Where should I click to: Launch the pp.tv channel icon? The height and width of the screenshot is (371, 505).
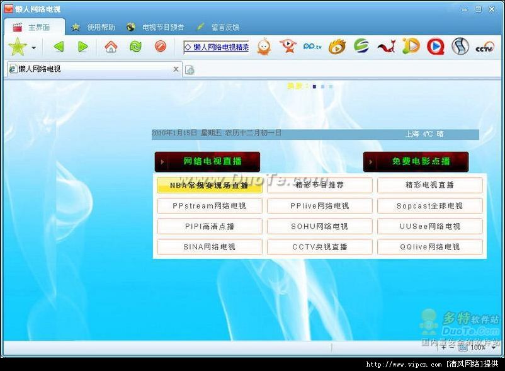312,47
